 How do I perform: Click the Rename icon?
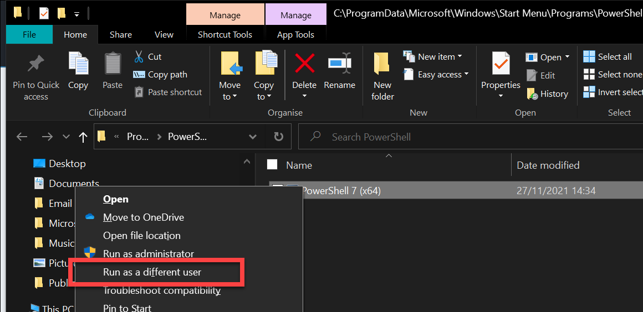pyautogui.click(x=340, y=63)
